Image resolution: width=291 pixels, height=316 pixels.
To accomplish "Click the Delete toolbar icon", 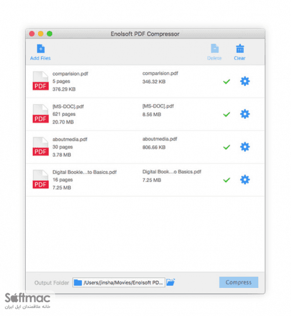I will click(214, 49).
